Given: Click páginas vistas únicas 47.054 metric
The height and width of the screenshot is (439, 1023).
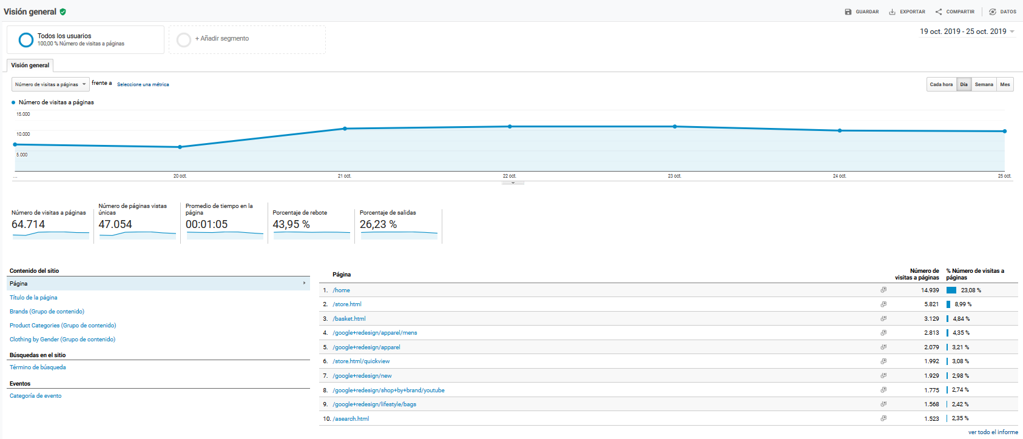Looking at the screenshot, I should (137, 221).
